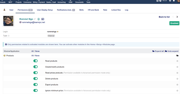Open the help question mark icon
Viewport: 180px width, 94px height.
[x=160, y=1]
